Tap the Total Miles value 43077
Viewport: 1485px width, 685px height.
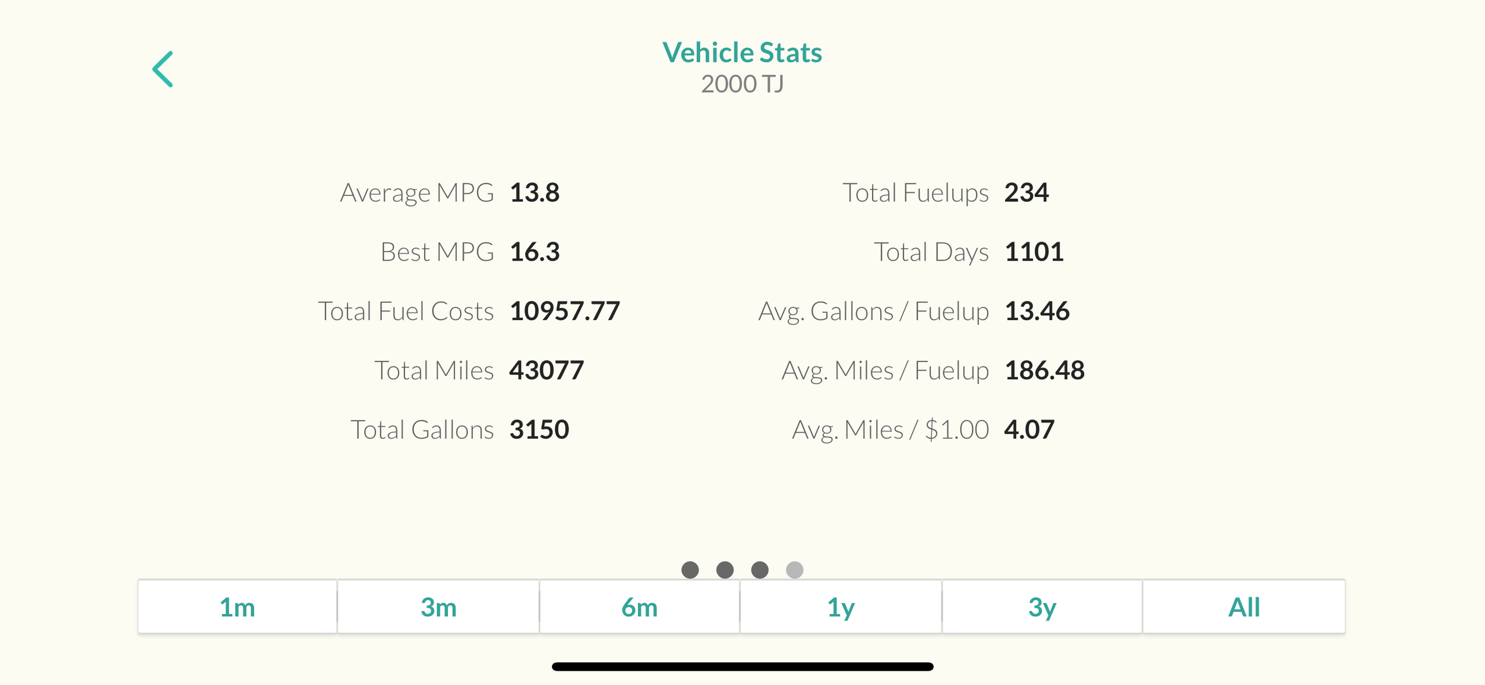coord(546,370)
